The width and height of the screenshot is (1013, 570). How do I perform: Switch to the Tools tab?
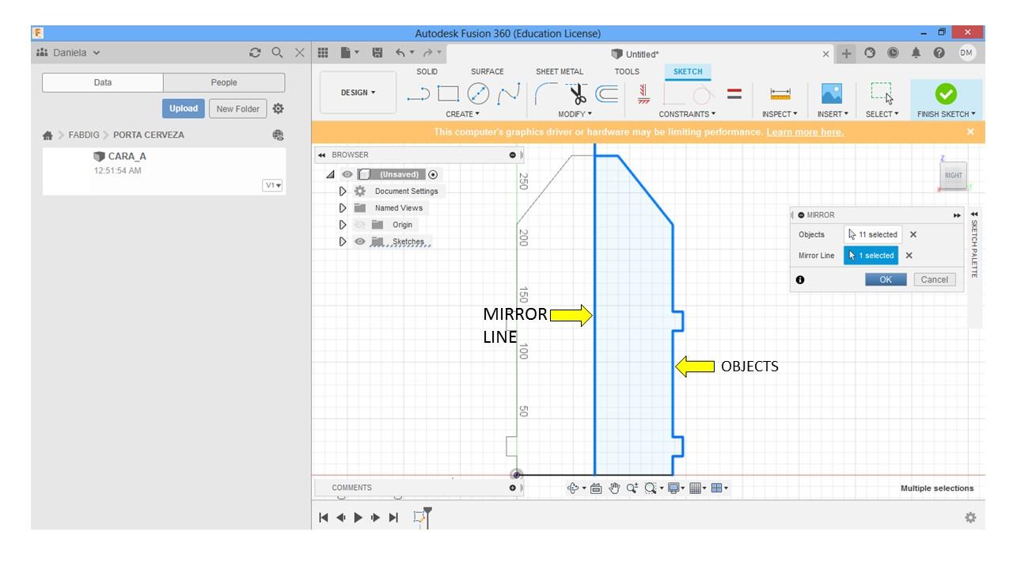627,71
